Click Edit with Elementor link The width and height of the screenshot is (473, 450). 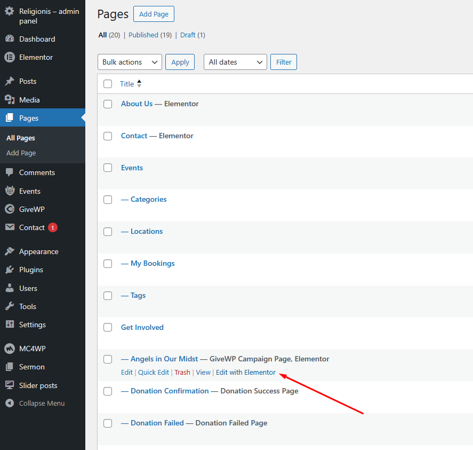245,373
